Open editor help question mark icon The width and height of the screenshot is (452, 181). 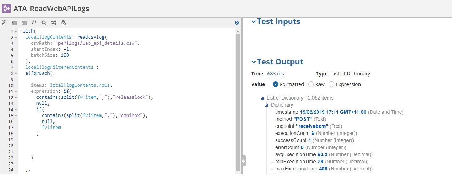click(x=237, y=23)
